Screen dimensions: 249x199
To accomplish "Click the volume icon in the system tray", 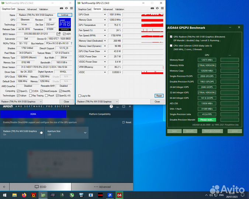I will click(x=211, y=195).
